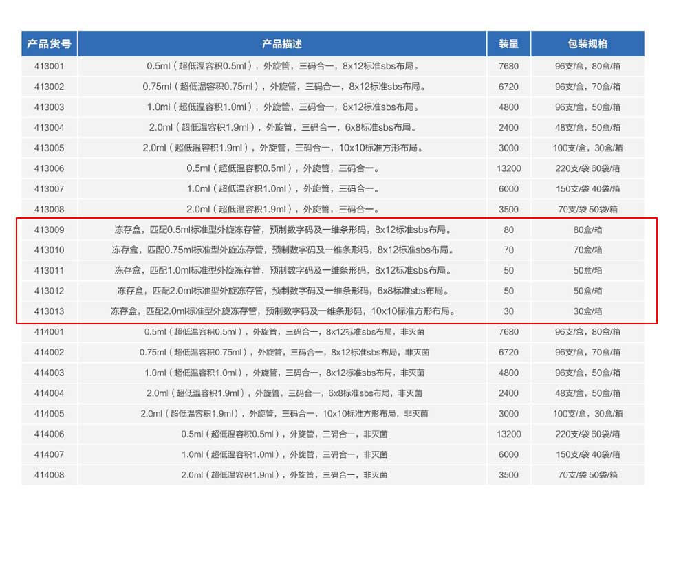The height and width of the screenshot is (574, 681).
Task: Click product number 413013
Action: [x=49, y=311]
